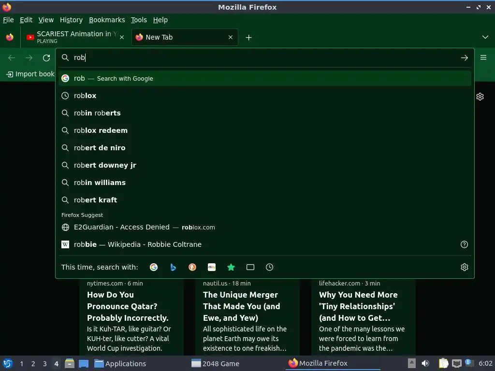Open a new tab with plus button
The height and width of the screenshot is (371, 495).
[249, 38]
